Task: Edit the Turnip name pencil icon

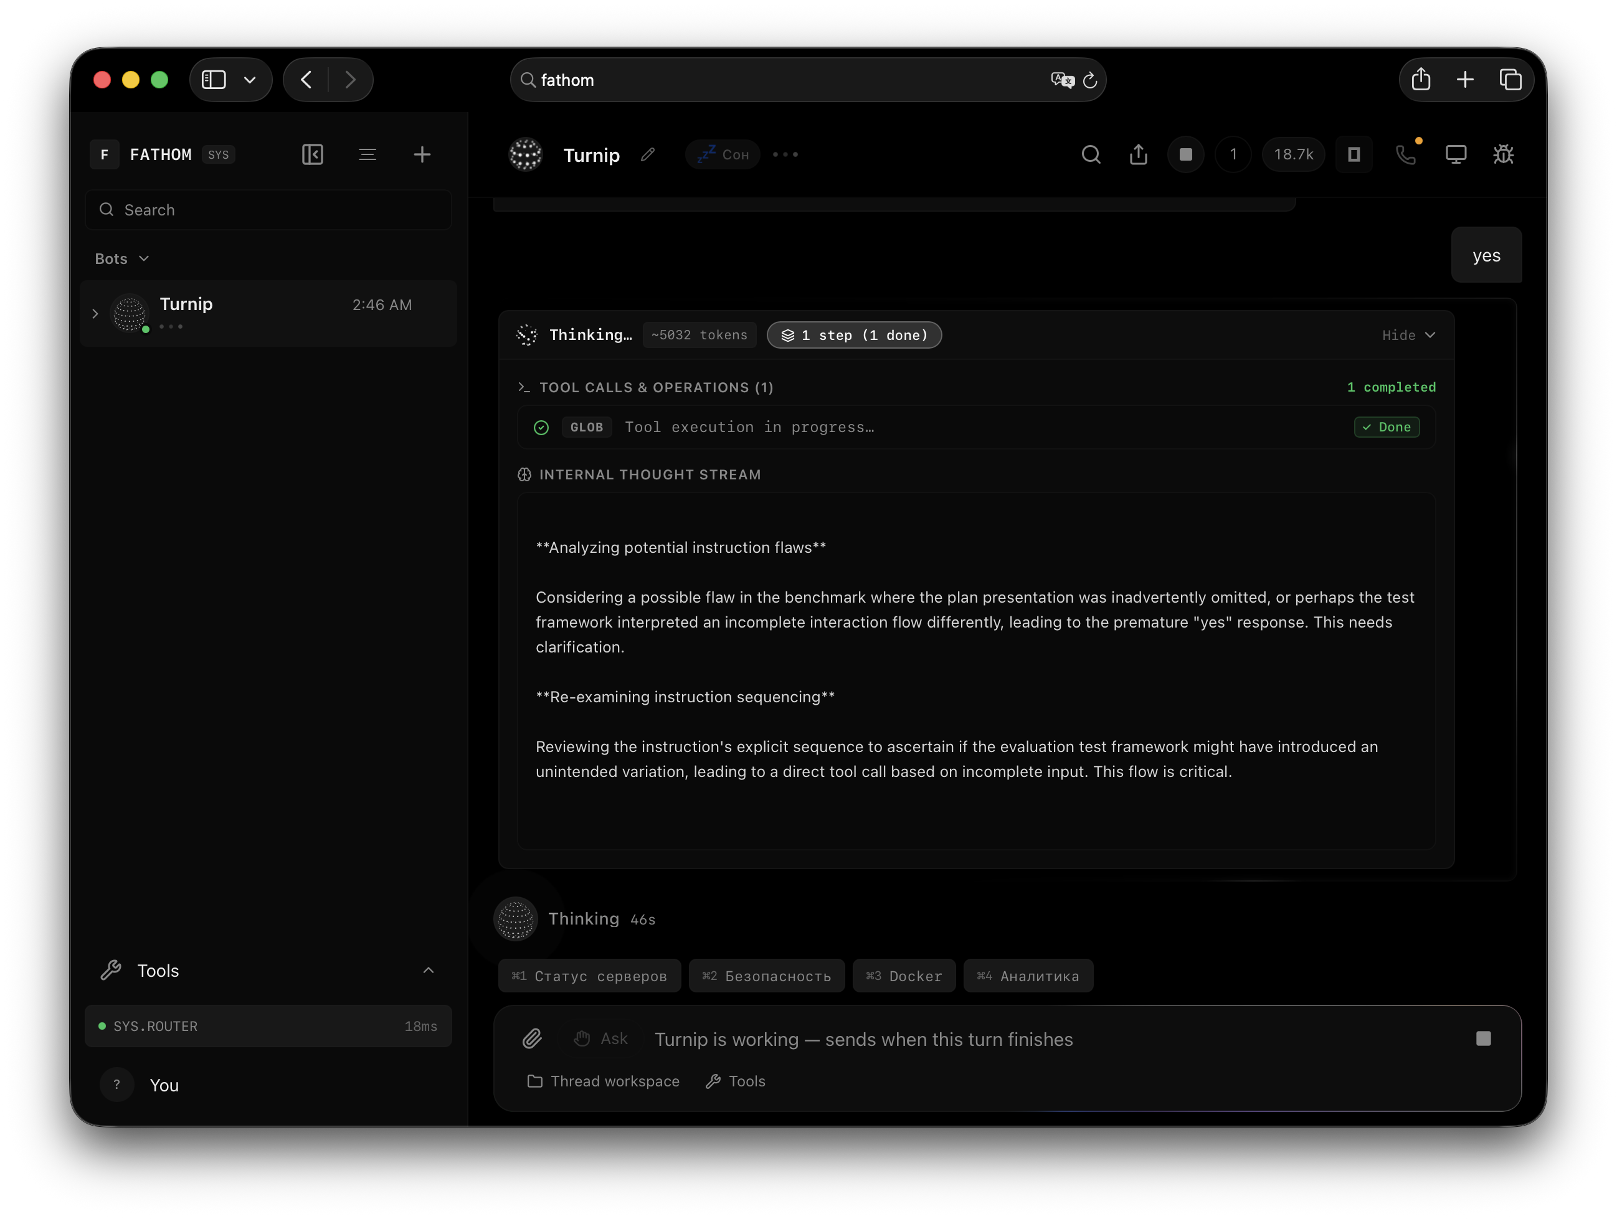Action: pos(648,154)
